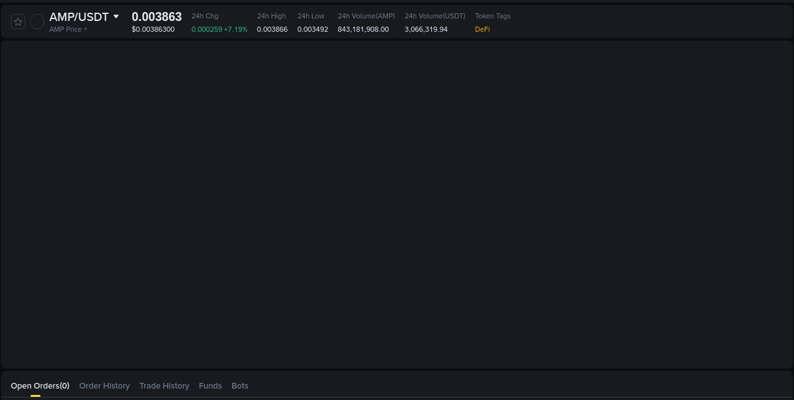Click the $0.00386300 USD price label
Screen dimensions: 794x400
(x=153, y=29)
